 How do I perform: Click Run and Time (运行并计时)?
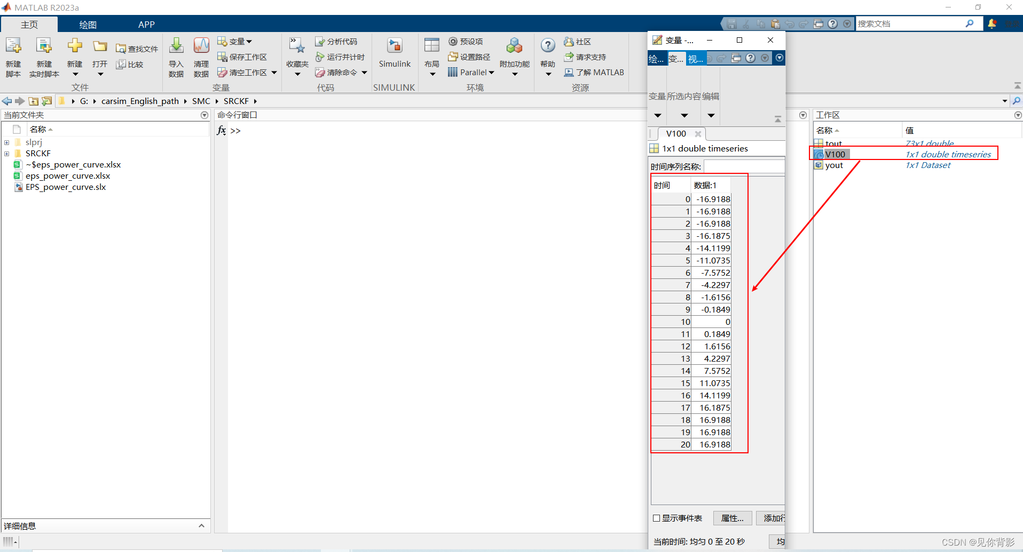click(x=340, y=57)
